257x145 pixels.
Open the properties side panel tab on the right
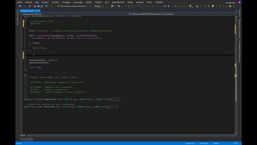click(239, 13)
